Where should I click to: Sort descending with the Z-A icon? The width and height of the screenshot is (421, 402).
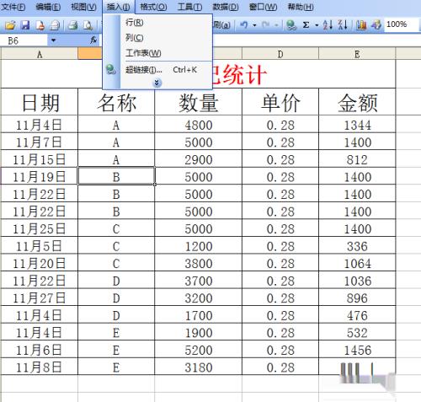point(343,25)
